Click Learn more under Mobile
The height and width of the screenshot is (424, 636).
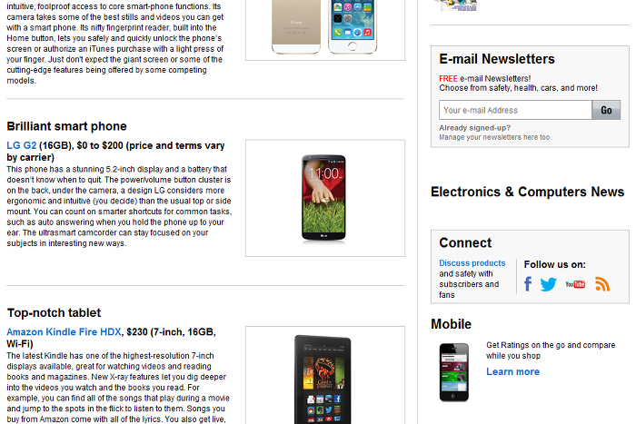click(512, 371)
